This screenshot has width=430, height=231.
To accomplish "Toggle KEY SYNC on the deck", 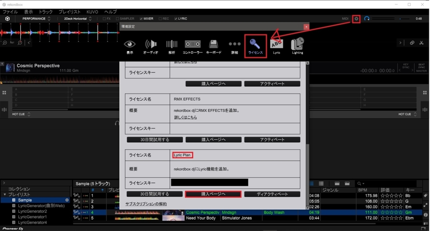I will point(406,66).
